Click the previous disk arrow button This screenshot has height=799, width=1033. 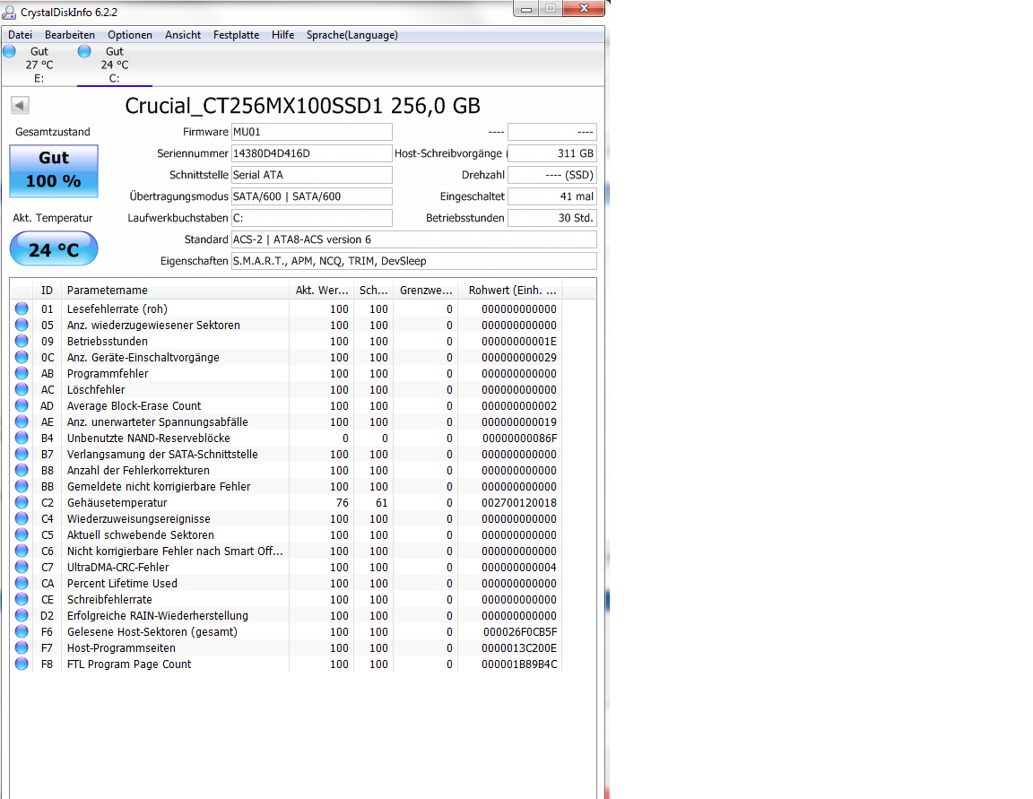tap(20, 106)
